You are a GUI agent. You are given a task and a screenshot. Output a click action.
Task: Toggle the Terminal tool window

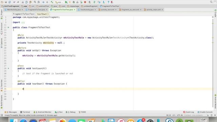click(25, 112)
